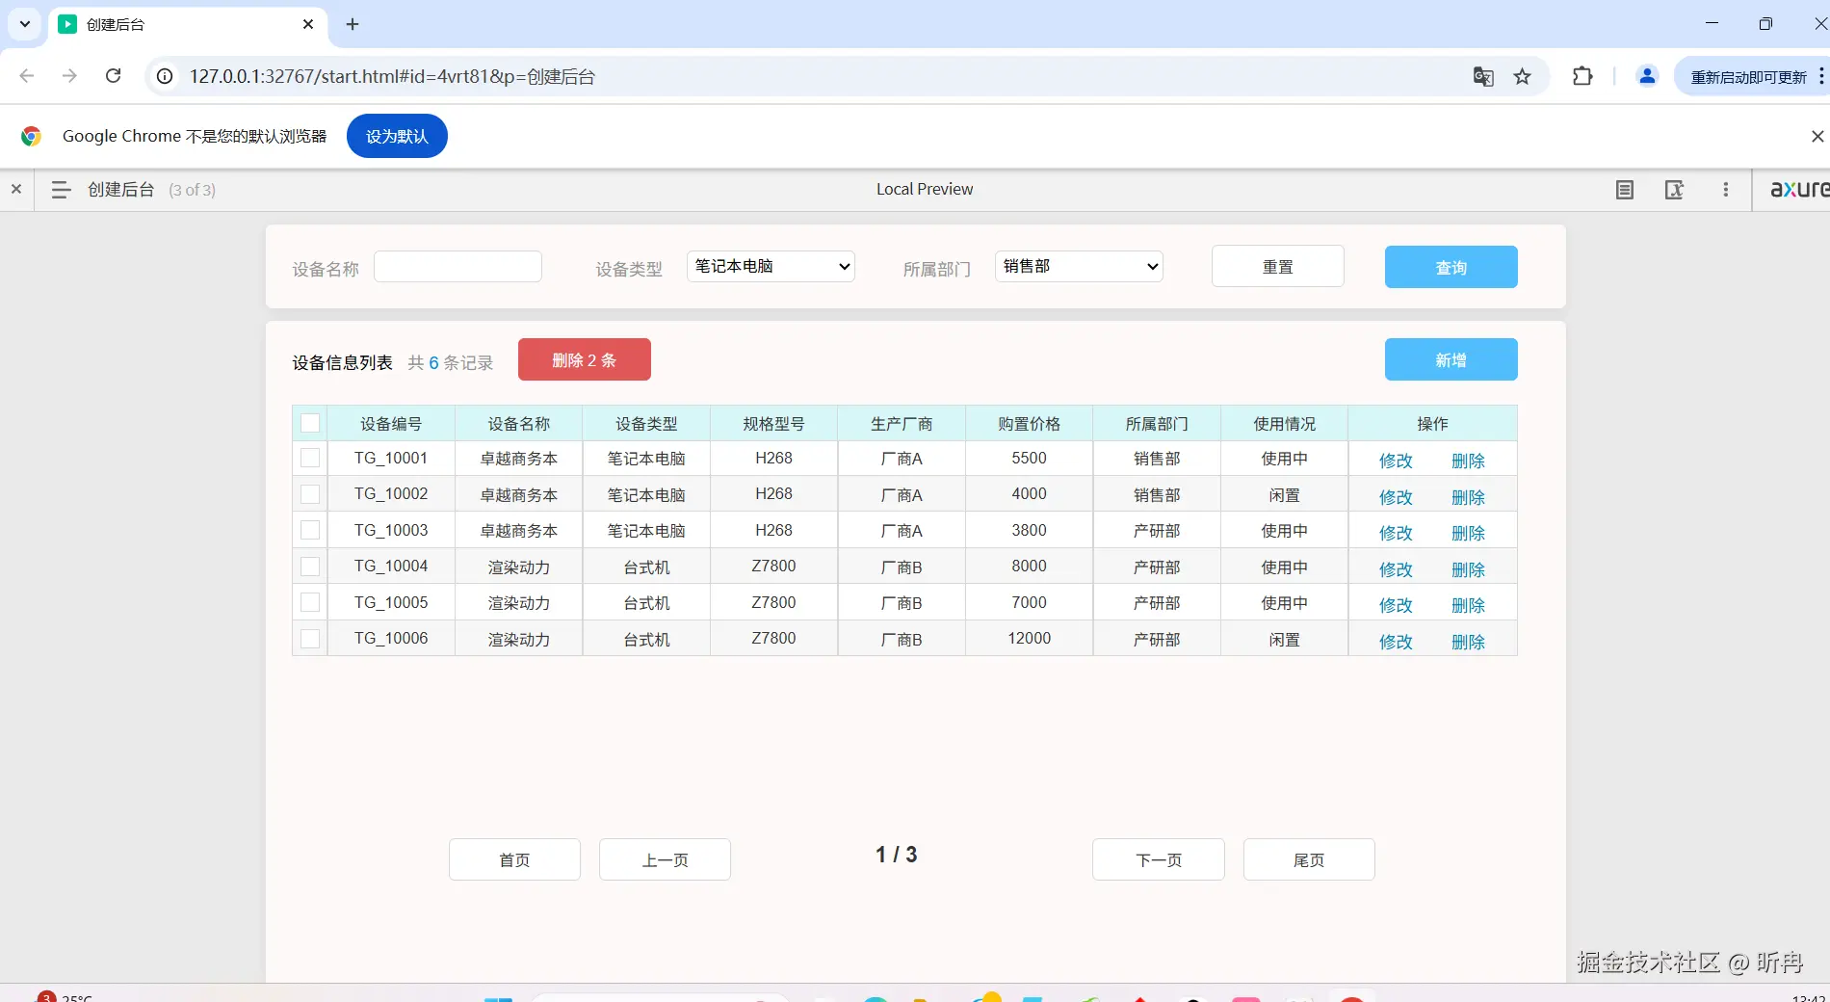Click the 重置 button
The height and width of the screenshot is (1002, 1830).
pos(1277,267)
